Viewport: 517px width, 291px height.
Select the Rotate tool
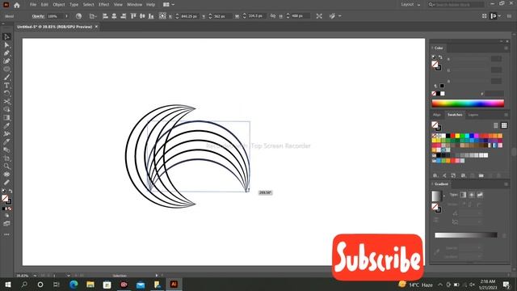pyautogui.click(x=6, y=94)
